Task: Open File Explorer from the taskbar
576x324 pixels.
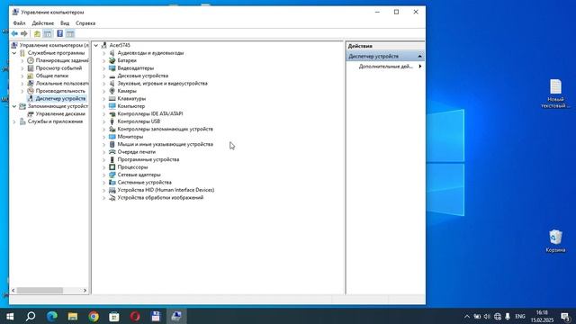Action: pyautogui.click(x=73, y=316)
